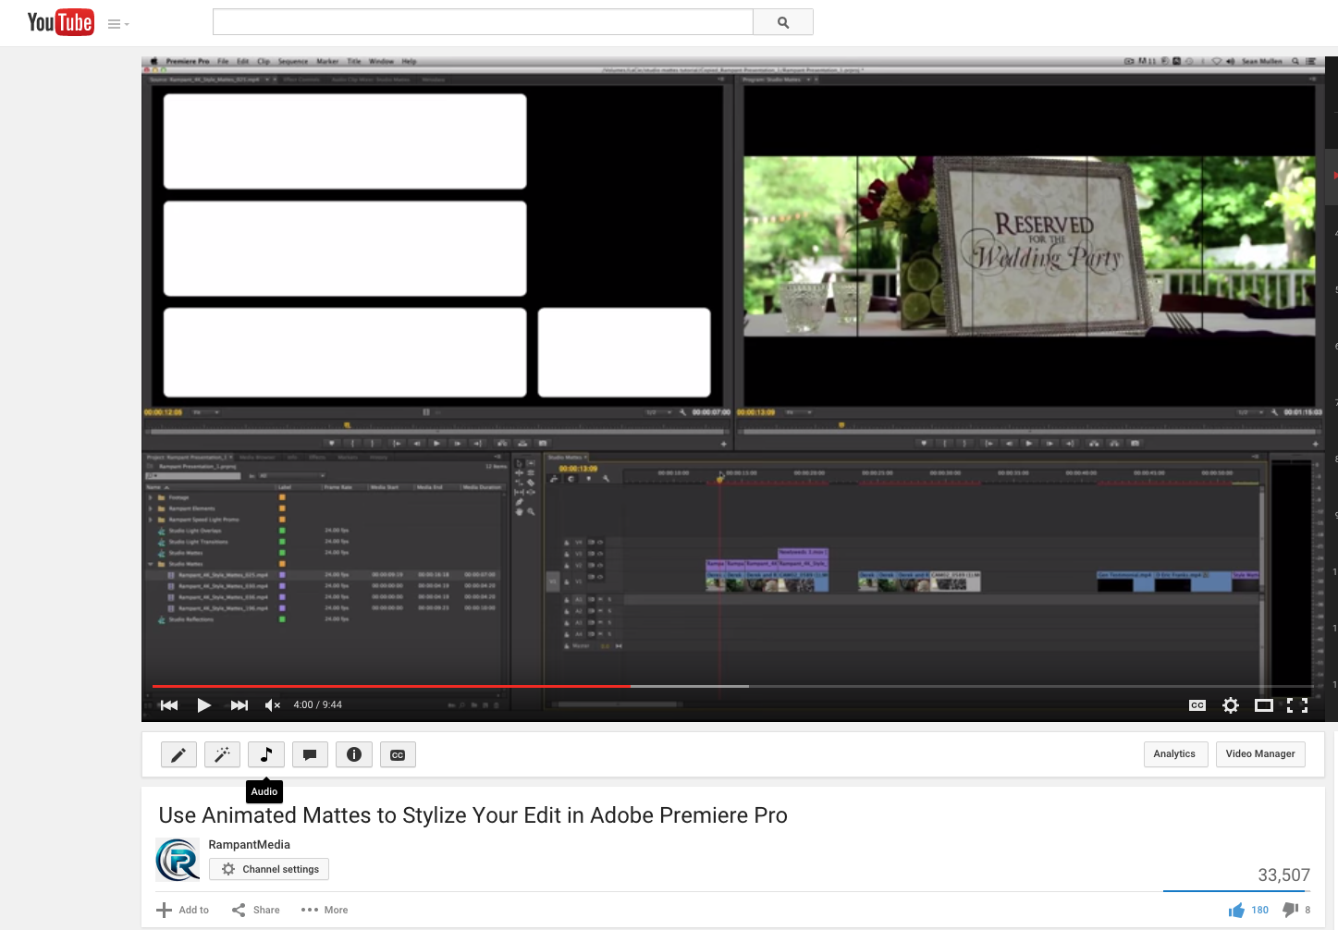This screenshot has width=1338, height=930.
Task: Click the 33,507 view count
Action: [x=1283, y=875]
